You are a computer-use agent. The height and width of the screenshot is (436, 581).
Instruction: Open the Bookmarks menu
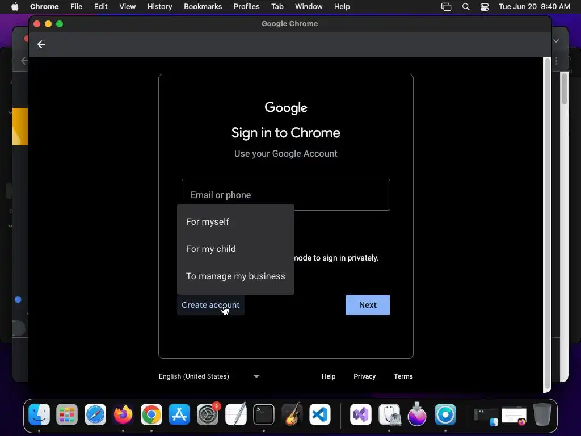point(203,7)
